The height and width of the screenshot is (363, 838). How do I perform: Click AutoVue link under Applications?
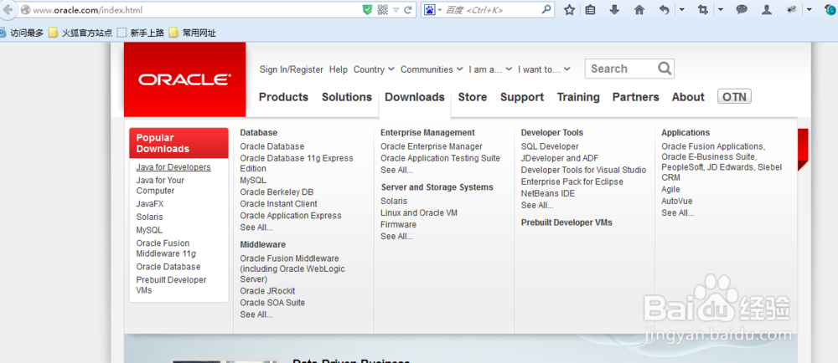pos(676,201)
